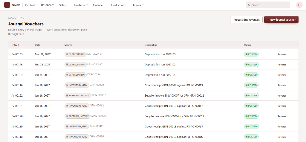Click INVENTORY_GRN badge for GRN-00012
306x142 pixels.
77,106
